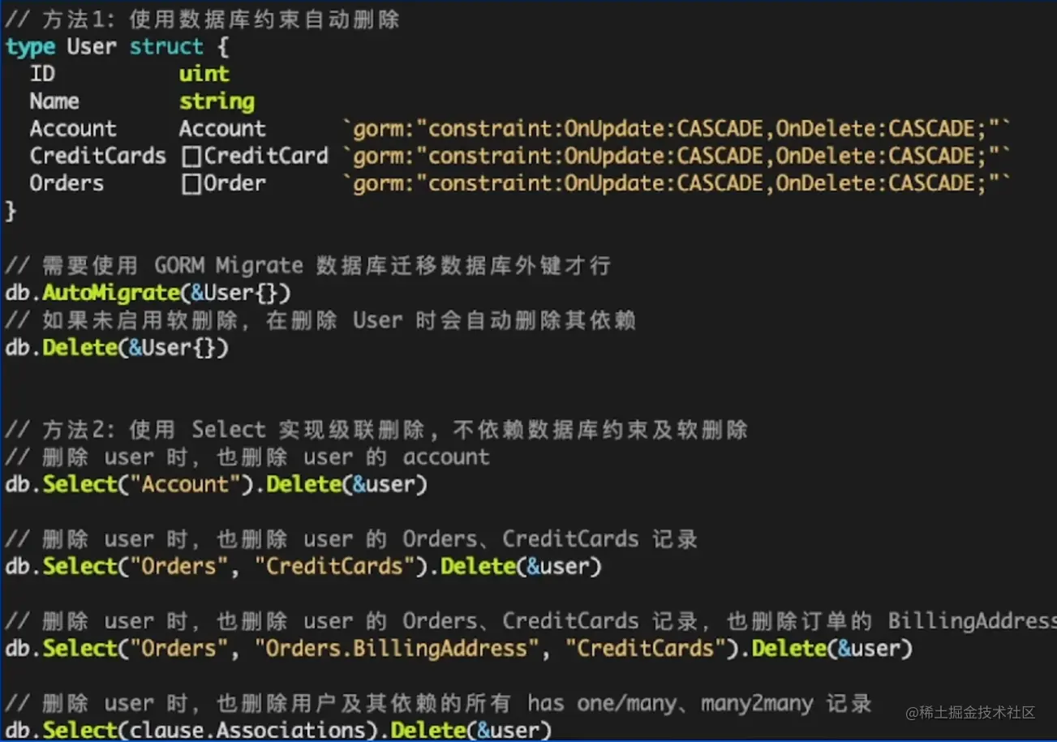Click the closing brace of User struct
Screen dimensions: 1057x742
coord(11,211)
